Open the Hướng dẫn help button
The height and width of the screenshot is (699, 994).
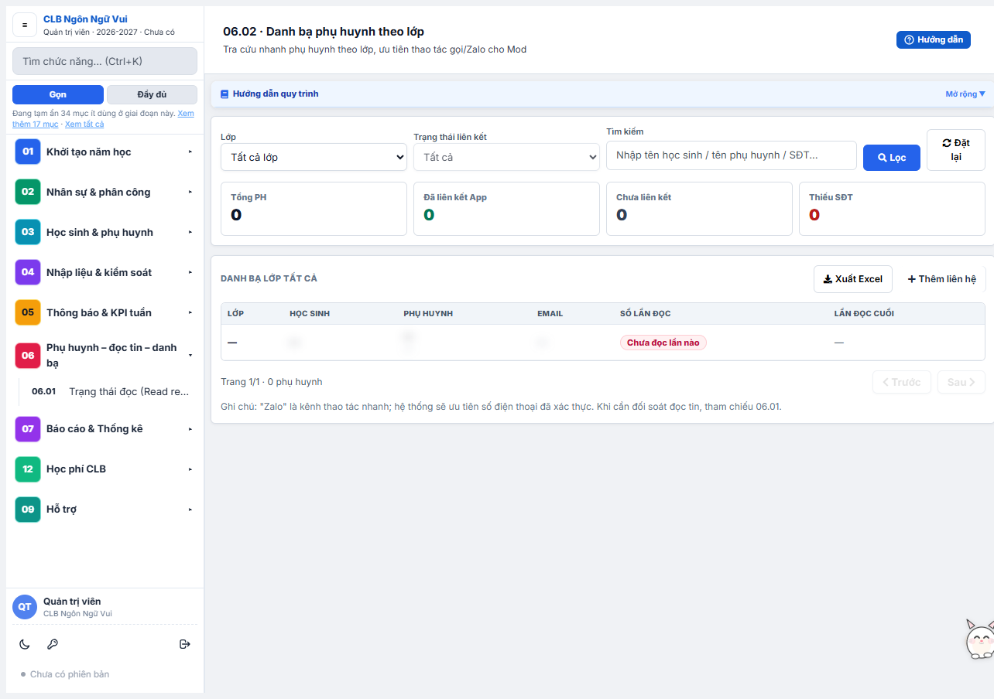pos(934,39)
